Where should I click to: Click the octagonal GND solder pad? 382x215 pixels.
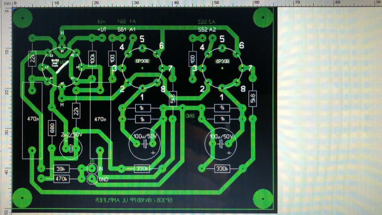click(x=92, y=179)
